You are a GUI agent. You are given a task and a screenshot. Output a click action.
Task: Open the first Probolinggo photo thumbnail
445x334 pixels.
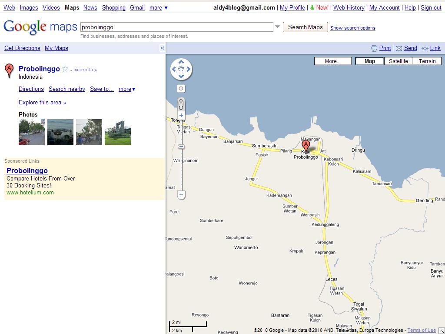pyautogui.click(x=31, y=132)
